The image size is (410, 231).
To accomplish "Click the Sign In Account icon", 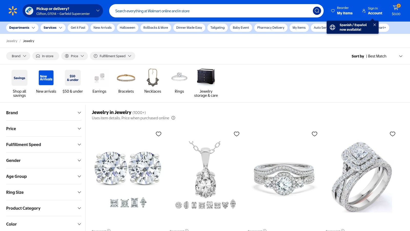I will 364,11.
